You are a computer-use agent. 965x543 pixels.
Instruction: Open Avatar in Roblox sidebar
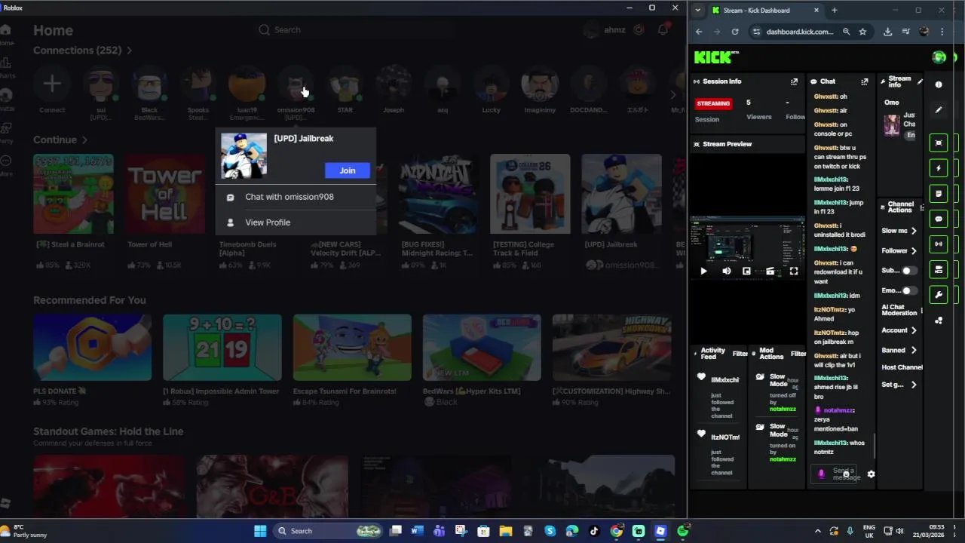pyautogui.click(x=6, y=99)
